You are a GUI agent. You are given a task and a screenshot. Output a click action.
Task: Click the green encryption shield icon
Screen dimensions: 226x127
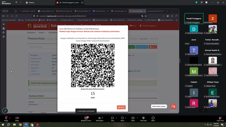coord(196,2)
